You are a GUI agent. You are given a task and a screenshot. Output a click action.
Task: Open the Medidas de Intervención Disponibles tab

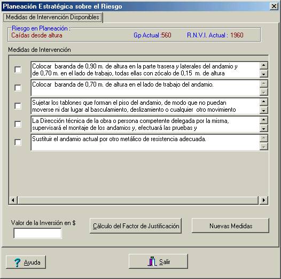(52, 17)
